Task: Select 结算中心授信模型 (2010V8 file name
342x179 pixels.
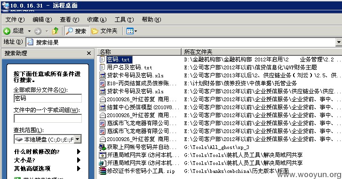Action: tap(143, 107)
